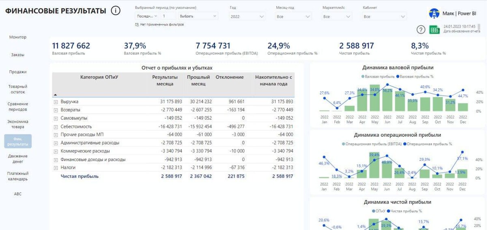Screen dimensions: 487x230
Task: Click the green spreadsheet export icon
Action: click(435, 30)
